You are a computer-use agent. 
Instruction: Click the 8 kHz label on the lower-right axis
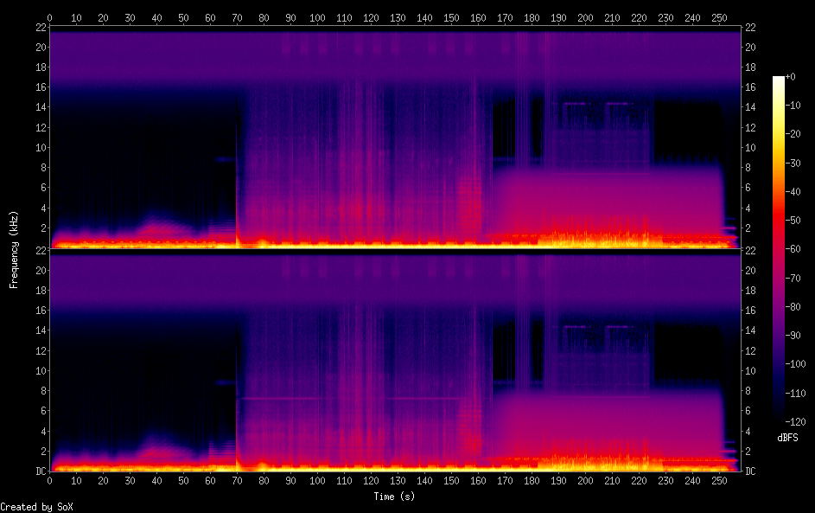748,391
